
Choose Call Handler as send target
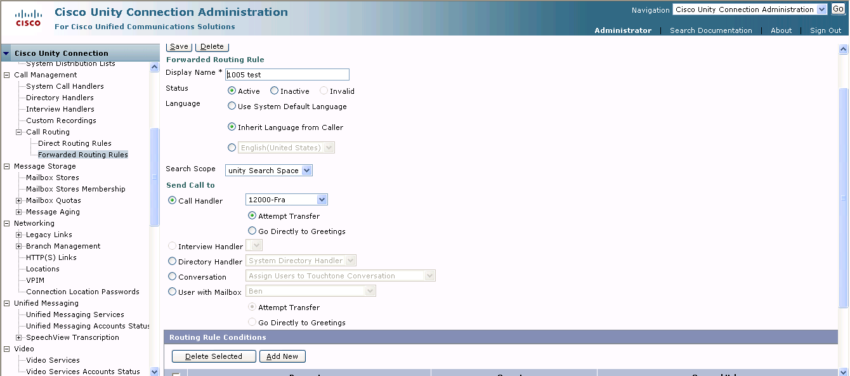pyautogui.click(x=172, y=200)
